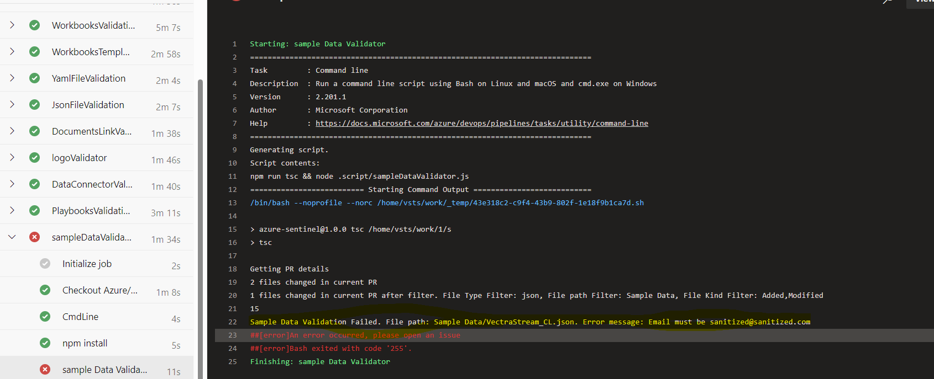Click success icon of WorkbooksTempl... job

(34, 51)
